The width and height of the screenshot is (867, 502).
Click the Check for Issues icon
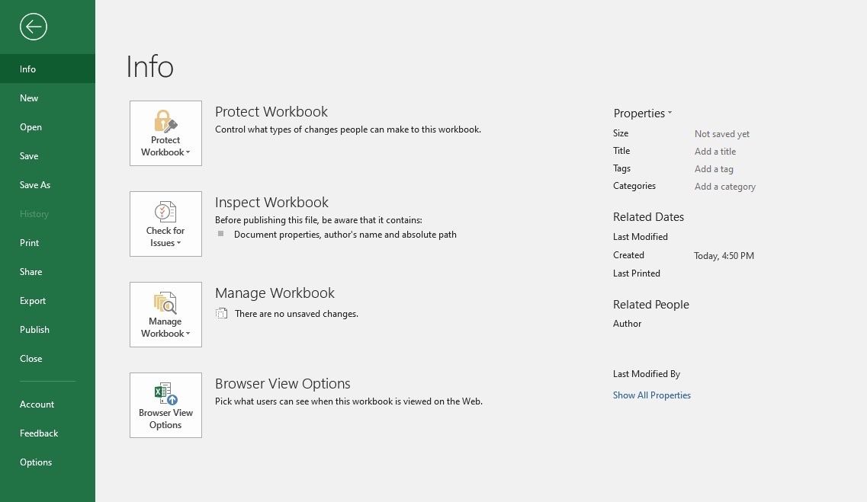(165, 212)
